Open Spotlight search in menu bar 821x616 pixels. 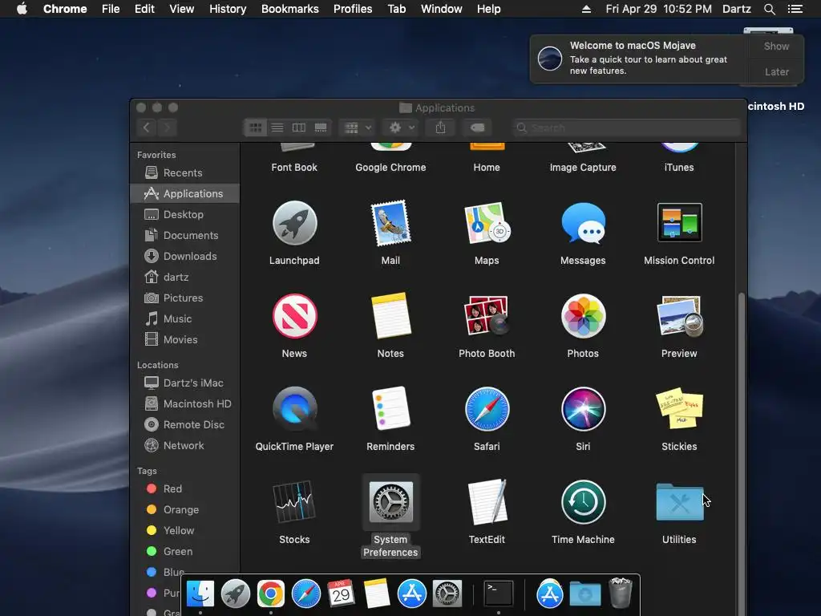[x=769, y=9]
